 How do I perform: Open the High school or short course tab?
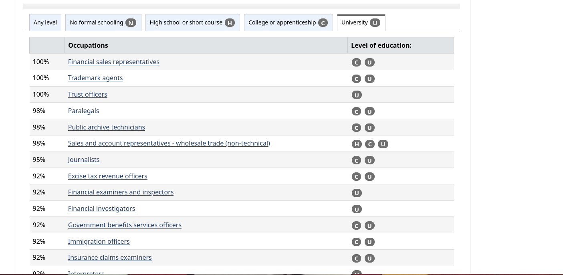(x=192, y=23)
